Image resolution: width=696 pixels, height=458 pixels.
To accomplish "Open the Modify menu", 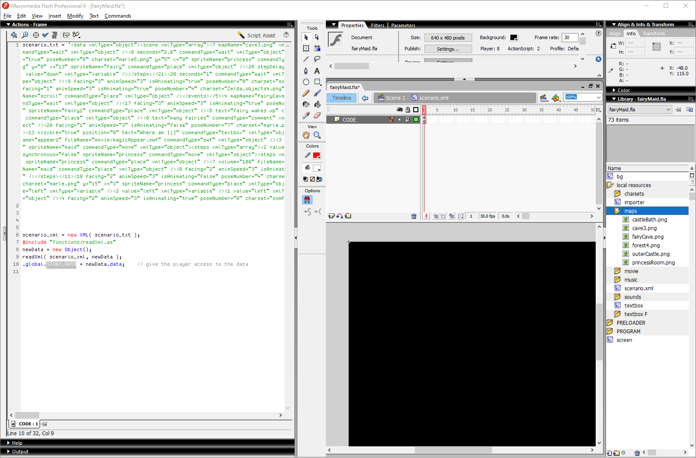I will 75,16.
